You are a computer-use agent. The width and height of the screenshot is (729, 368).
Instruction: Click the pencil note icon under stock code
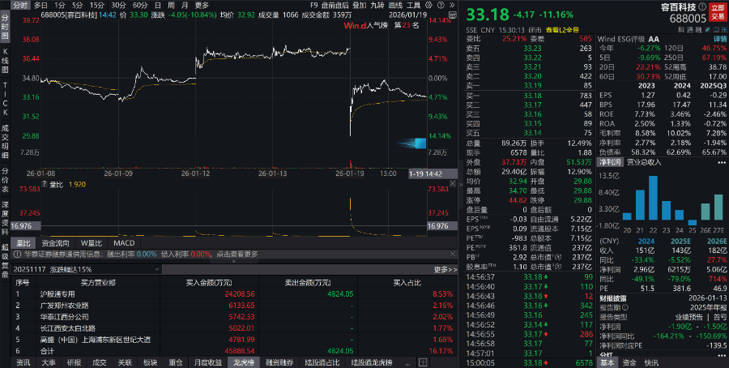click(x=708, y=29)
